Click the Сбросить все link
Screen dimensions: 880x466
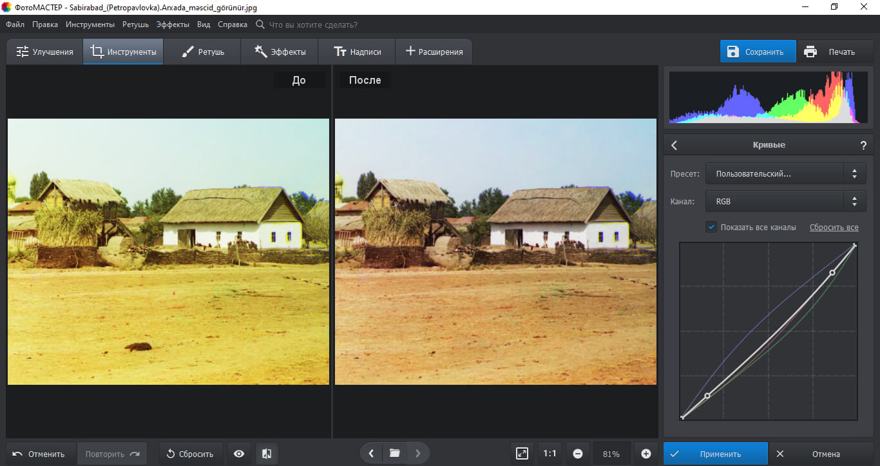[x=834, y=228]
